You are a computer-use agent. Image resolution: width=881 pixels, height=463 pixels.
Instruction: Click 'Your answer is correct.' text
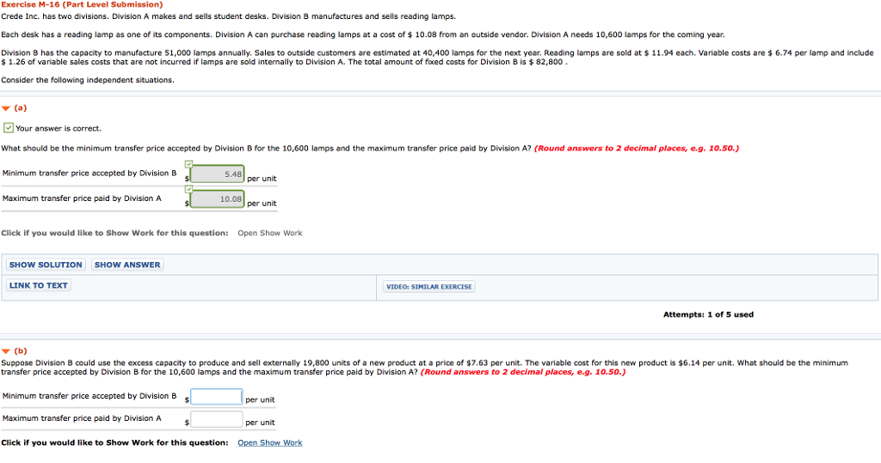[x=59, y=129]
